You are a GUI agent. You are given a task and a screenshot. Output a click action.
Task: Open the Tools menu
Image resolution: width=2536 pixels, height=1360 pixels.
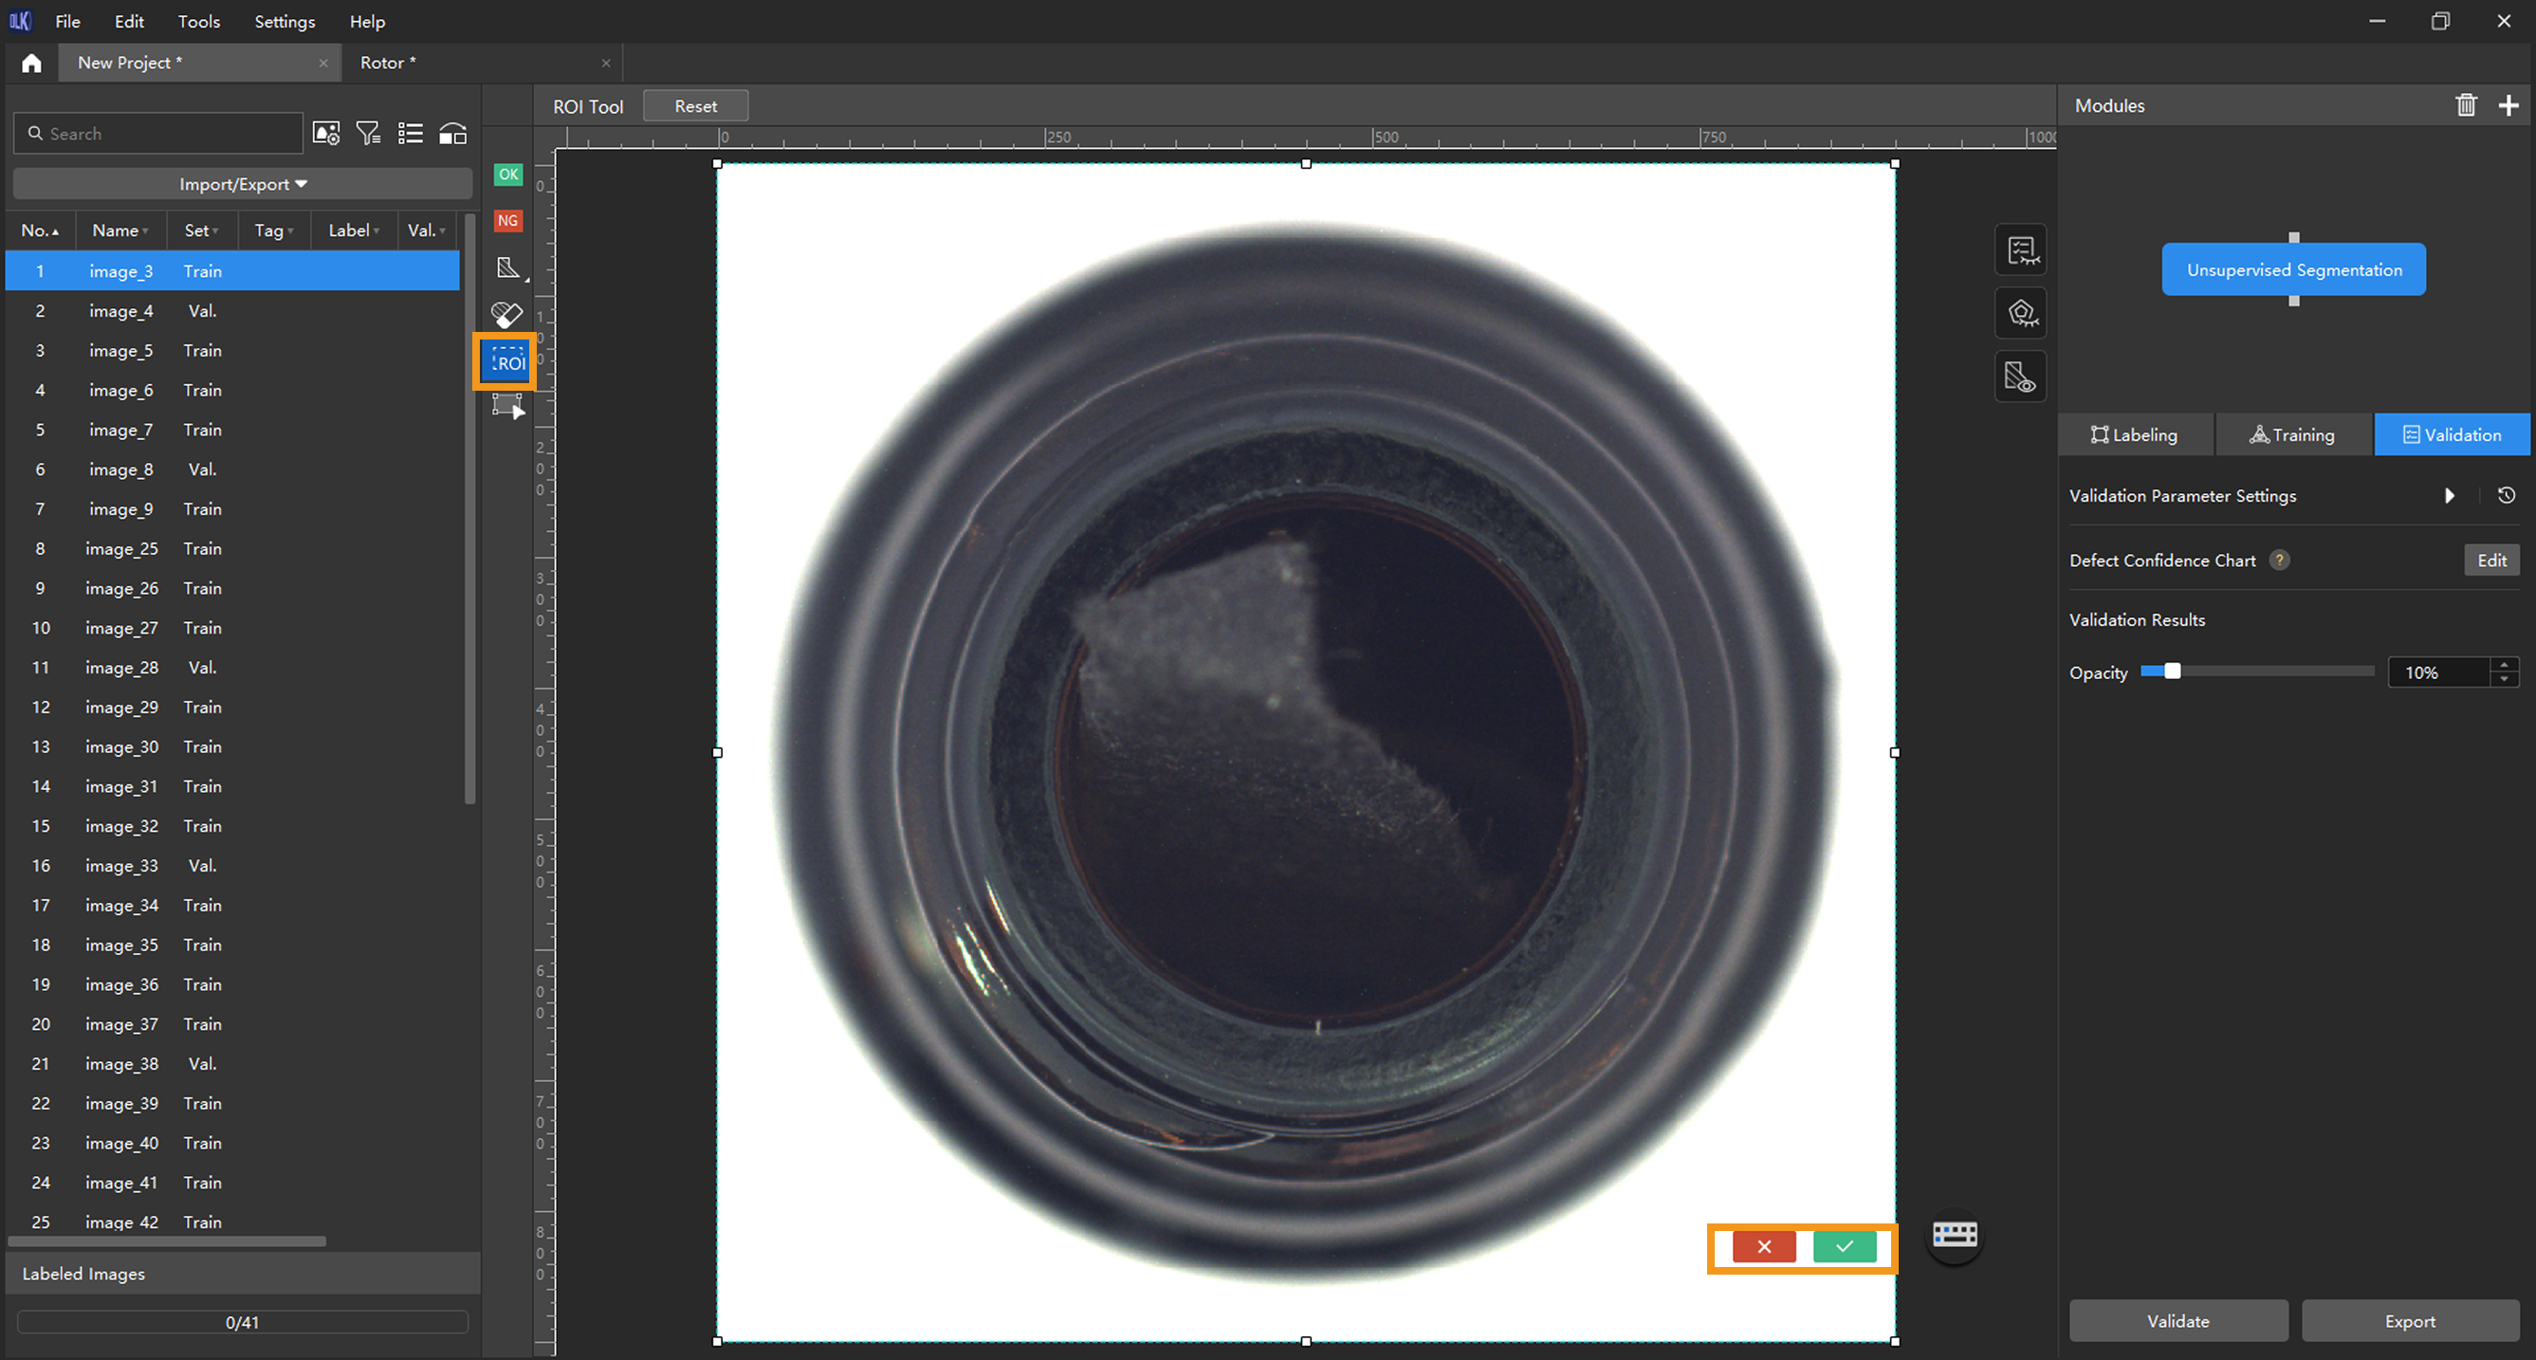click(198, 21)
